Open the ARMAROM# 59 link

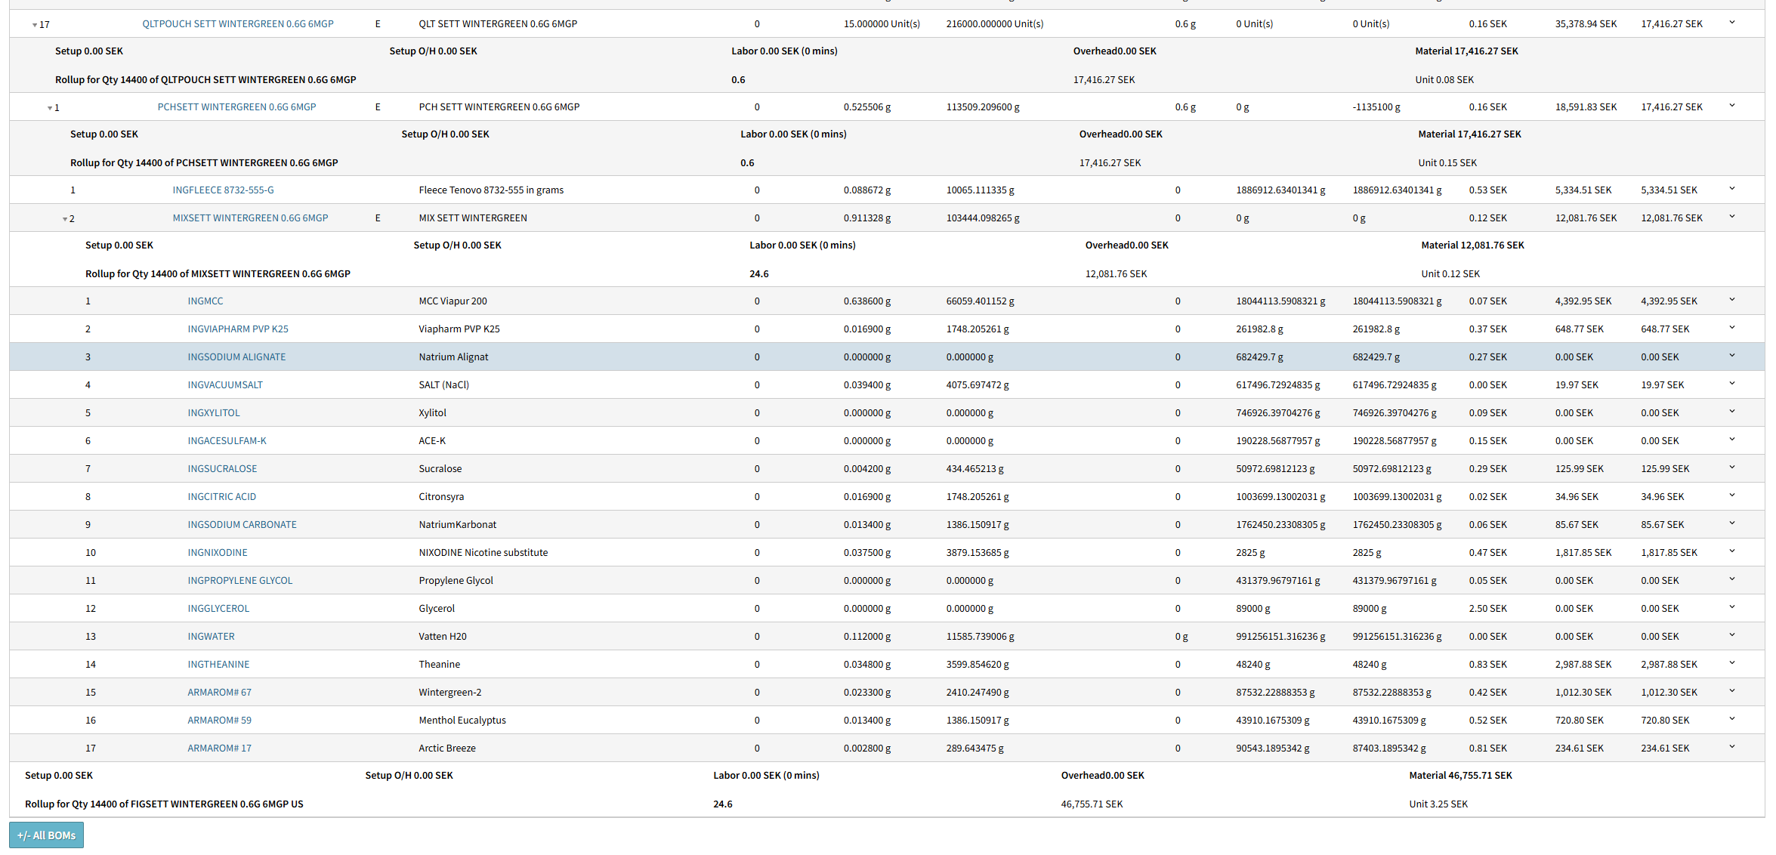pyautogui.click(x=219, y=721)
